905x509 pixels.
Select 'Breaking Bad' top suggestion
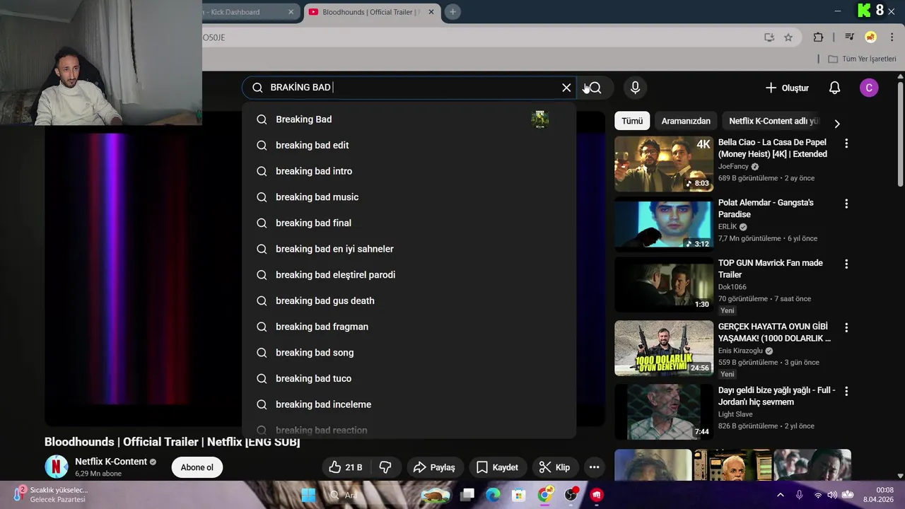(x=409, y=119)
